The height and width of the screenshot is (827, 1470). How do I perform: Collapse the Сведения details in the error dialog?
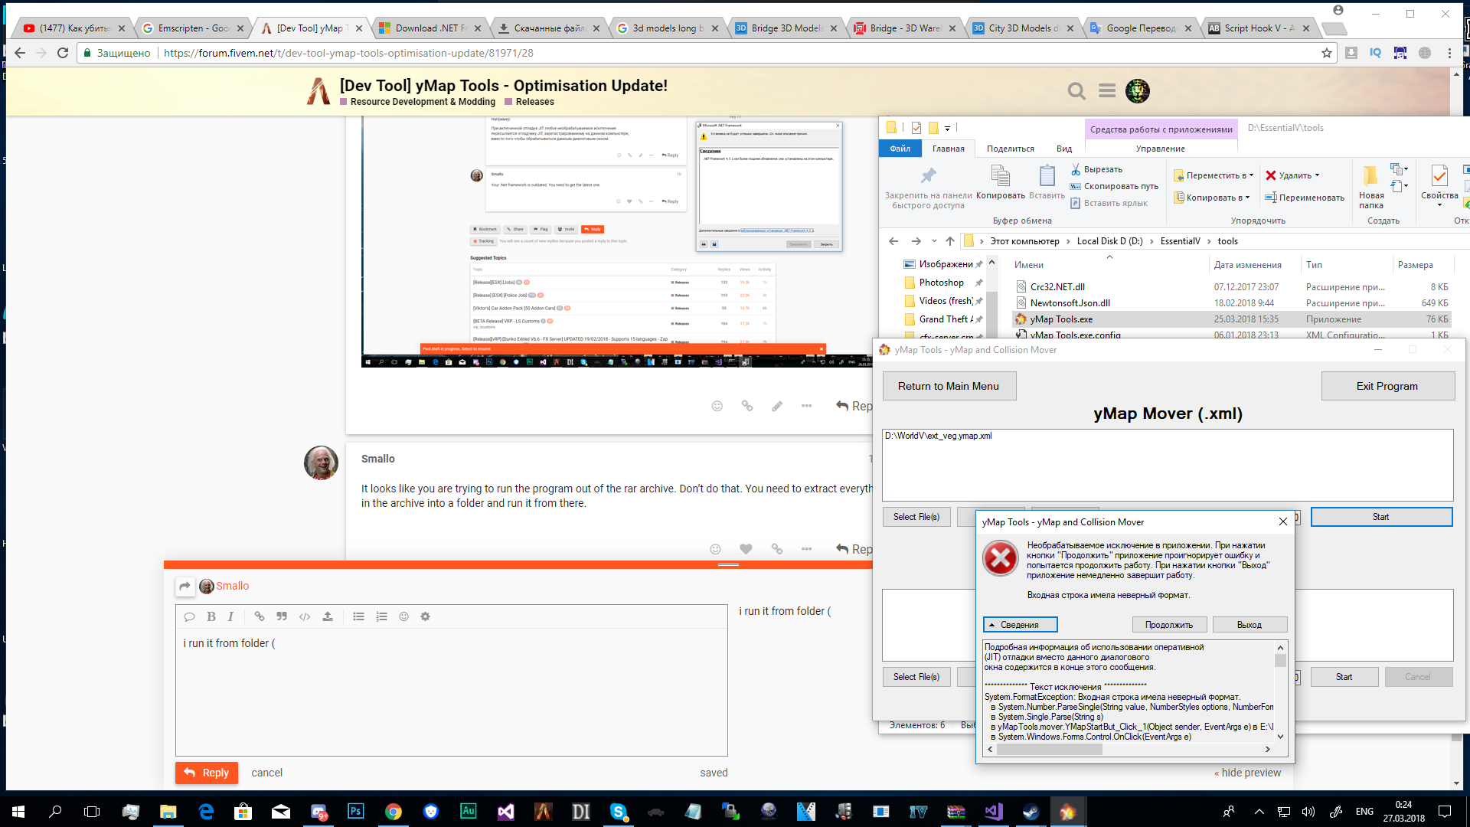point(1020,624)
